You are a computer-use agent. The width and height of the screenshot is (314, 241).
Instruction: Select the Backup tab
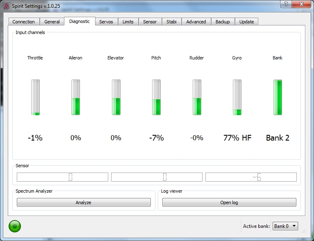pos(223,22)
